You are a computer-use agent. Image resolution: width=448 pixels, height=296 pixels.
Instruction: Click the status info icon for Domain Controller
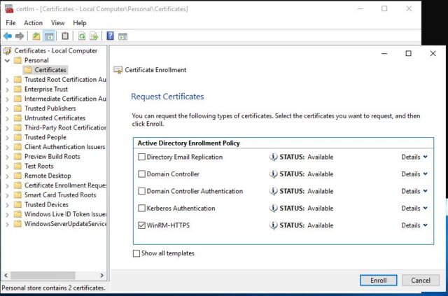(273, 174)
